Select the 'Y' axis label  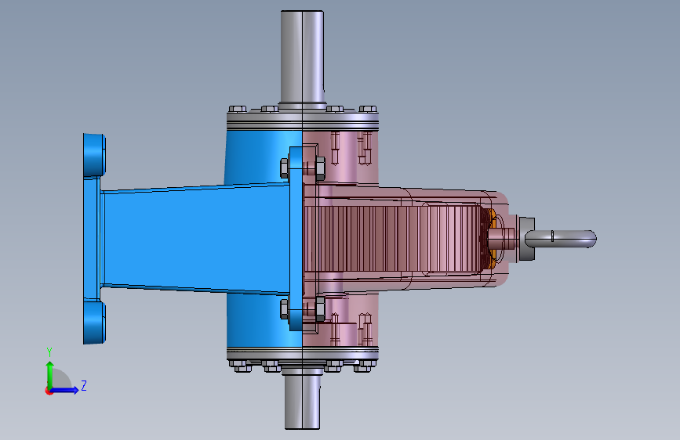click(49, 352)
